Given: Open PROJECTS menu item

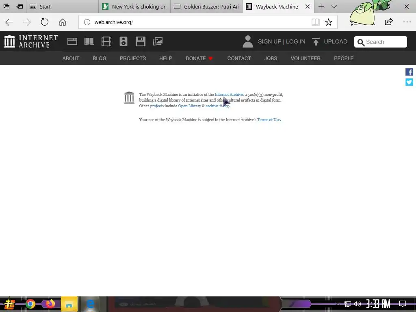Looking at the screenshot, I should point(133,58).
